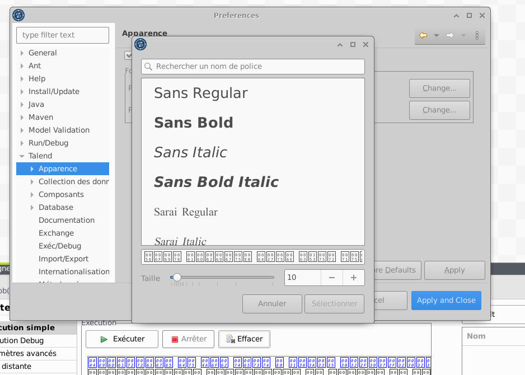The height and width of the screenshot is (375, 525).
Task: Click the Talend logo in font dialog
Action: pos(140,44)
